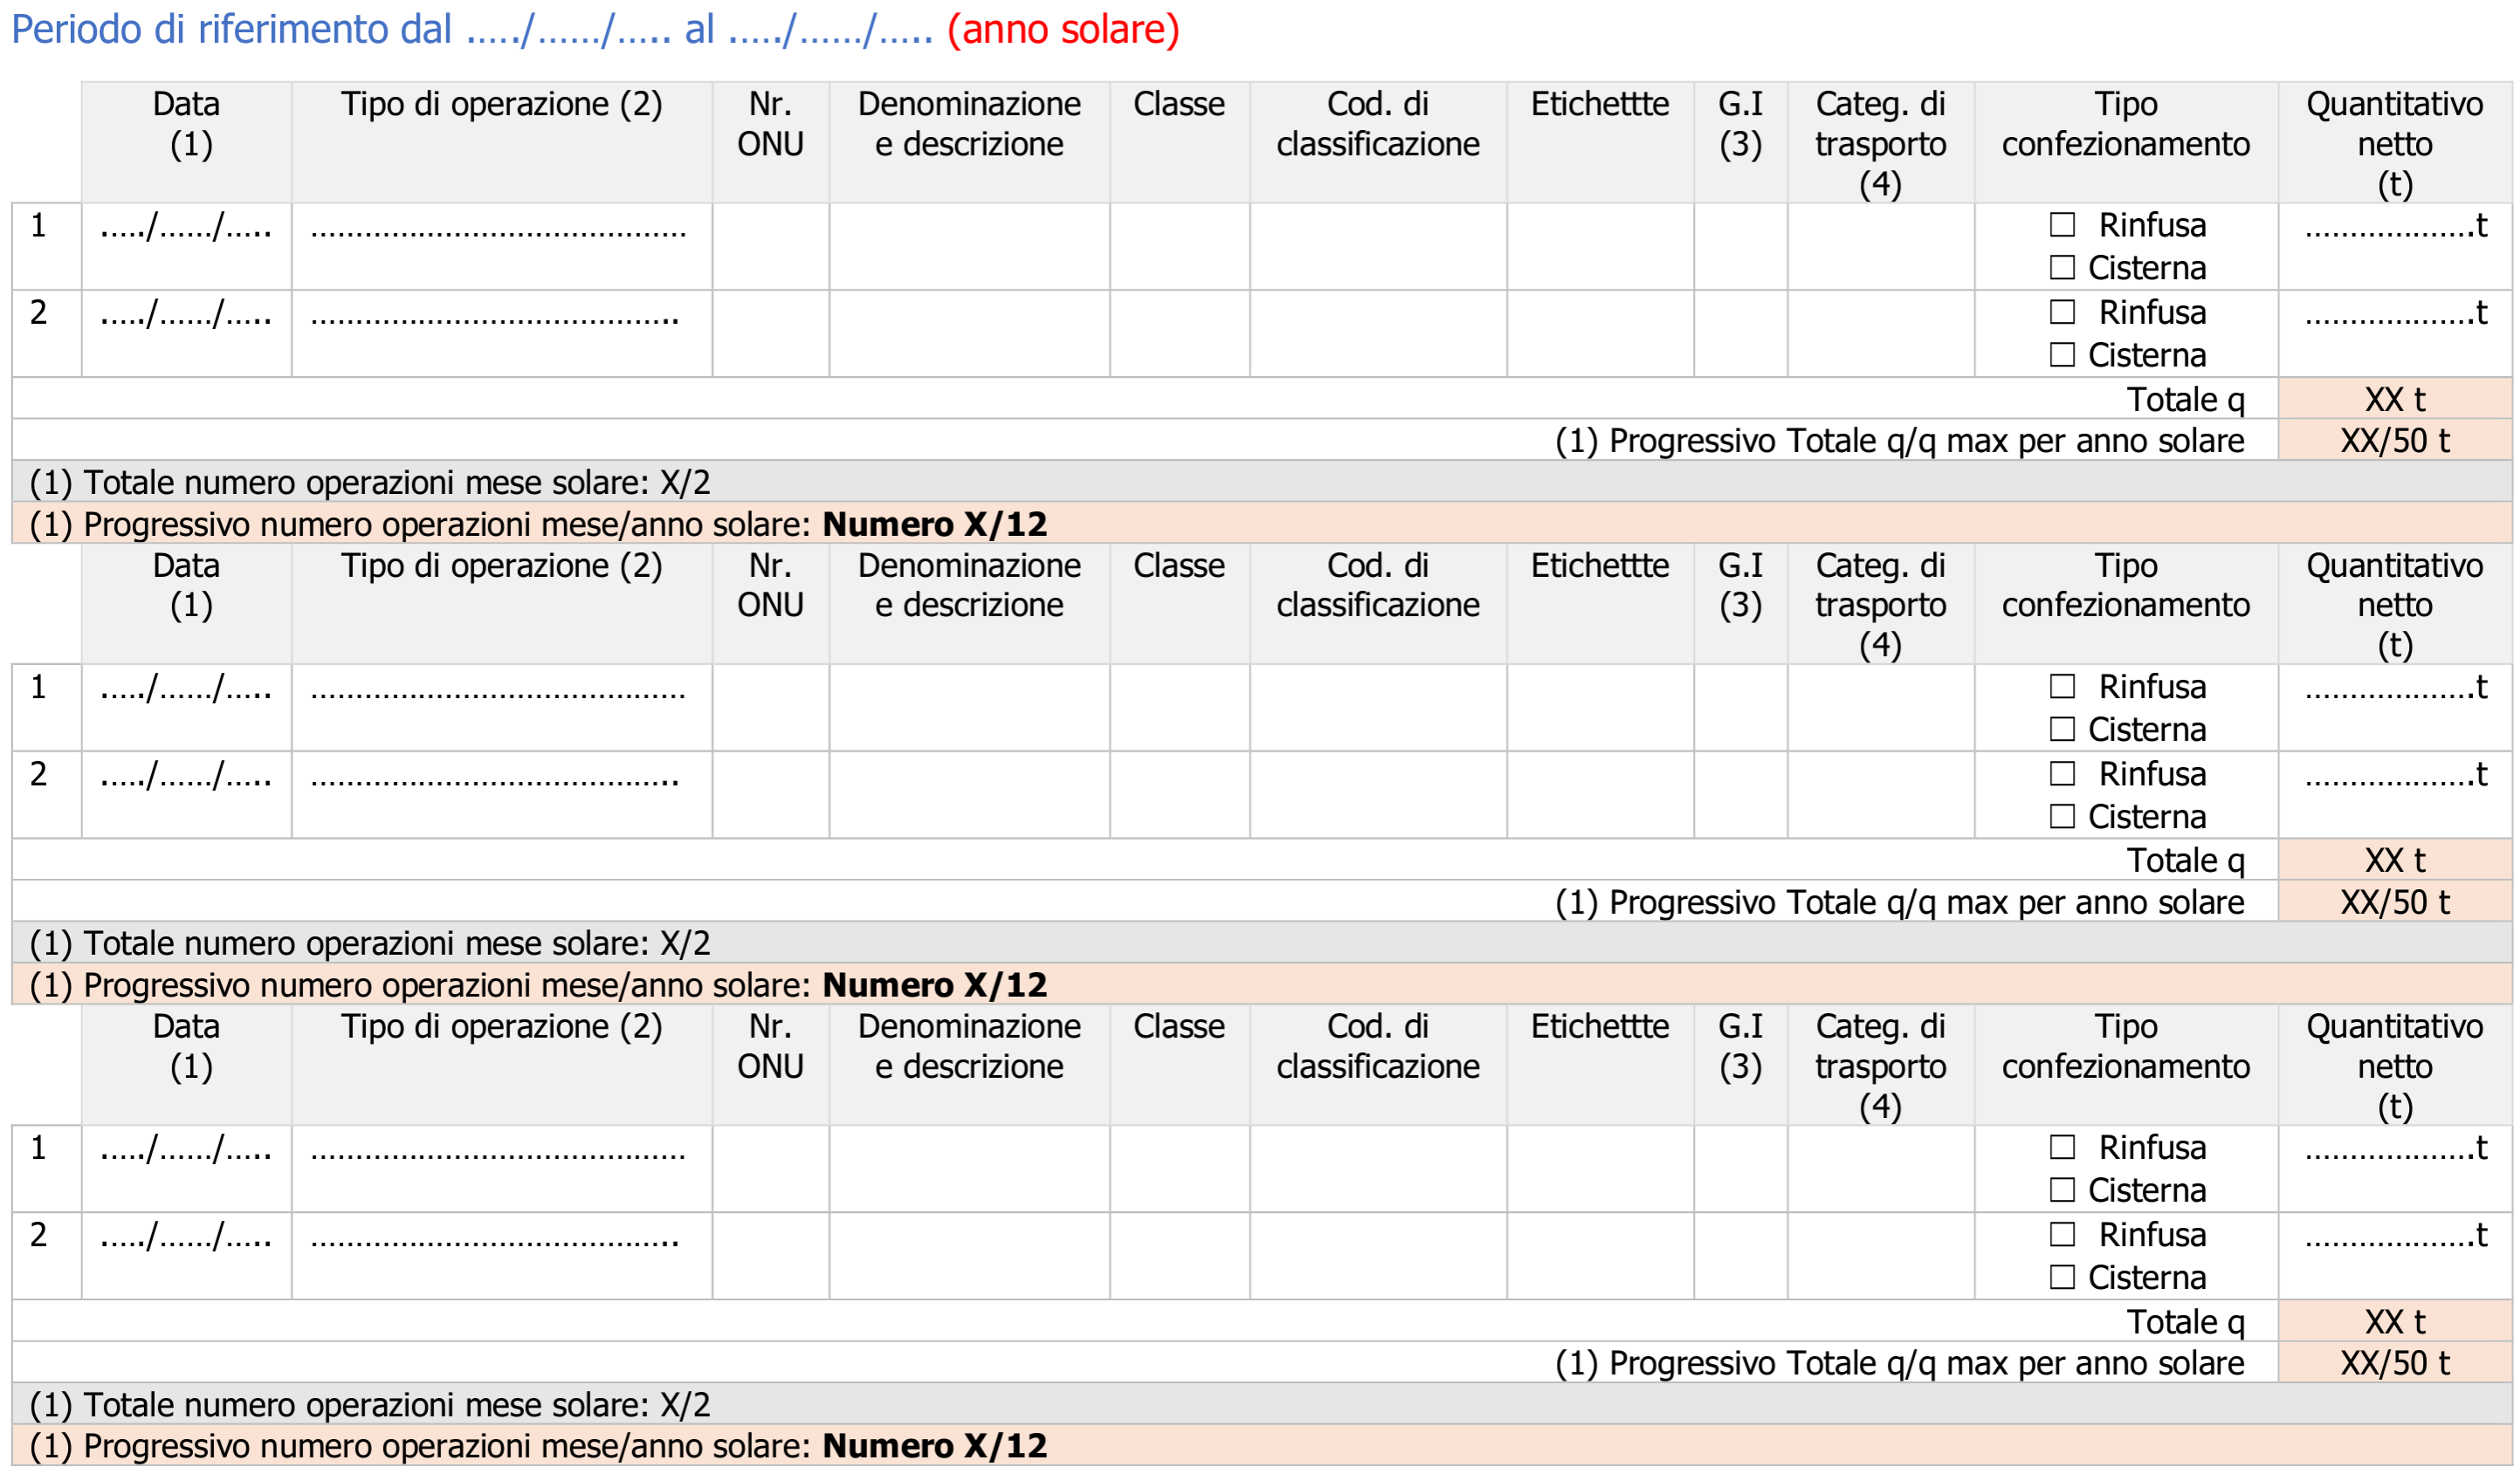Tick Rinfusa in first table row 2
The height and width of the screenshot is (1467, 2520).
coord(2062,312)
